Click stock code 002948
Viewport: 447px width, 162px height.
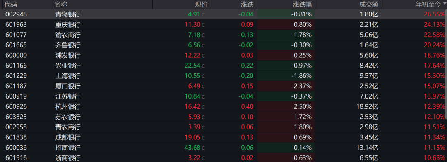tap(16, 14)
